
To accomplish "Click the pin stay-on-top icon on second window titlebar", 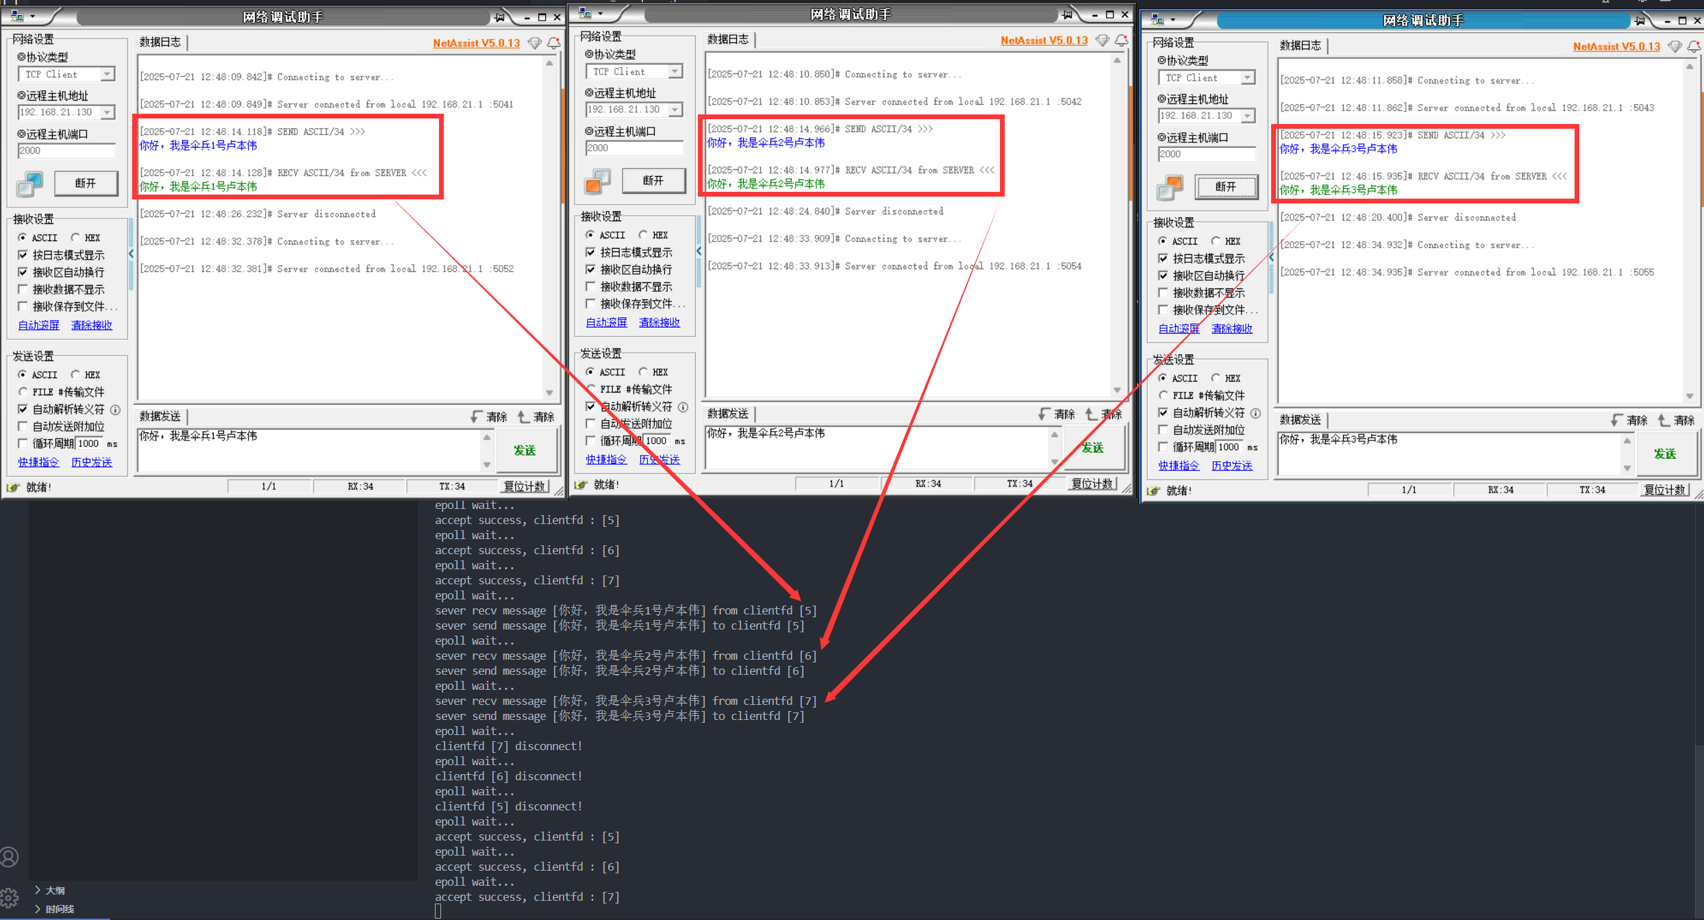I will (x=1067, y=13).
